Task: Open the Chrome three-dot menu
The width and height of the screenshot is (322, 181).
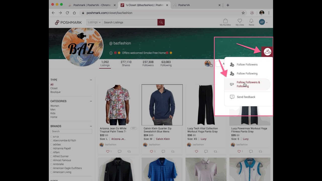Action: pyautogui.click(x=269, y=13)
